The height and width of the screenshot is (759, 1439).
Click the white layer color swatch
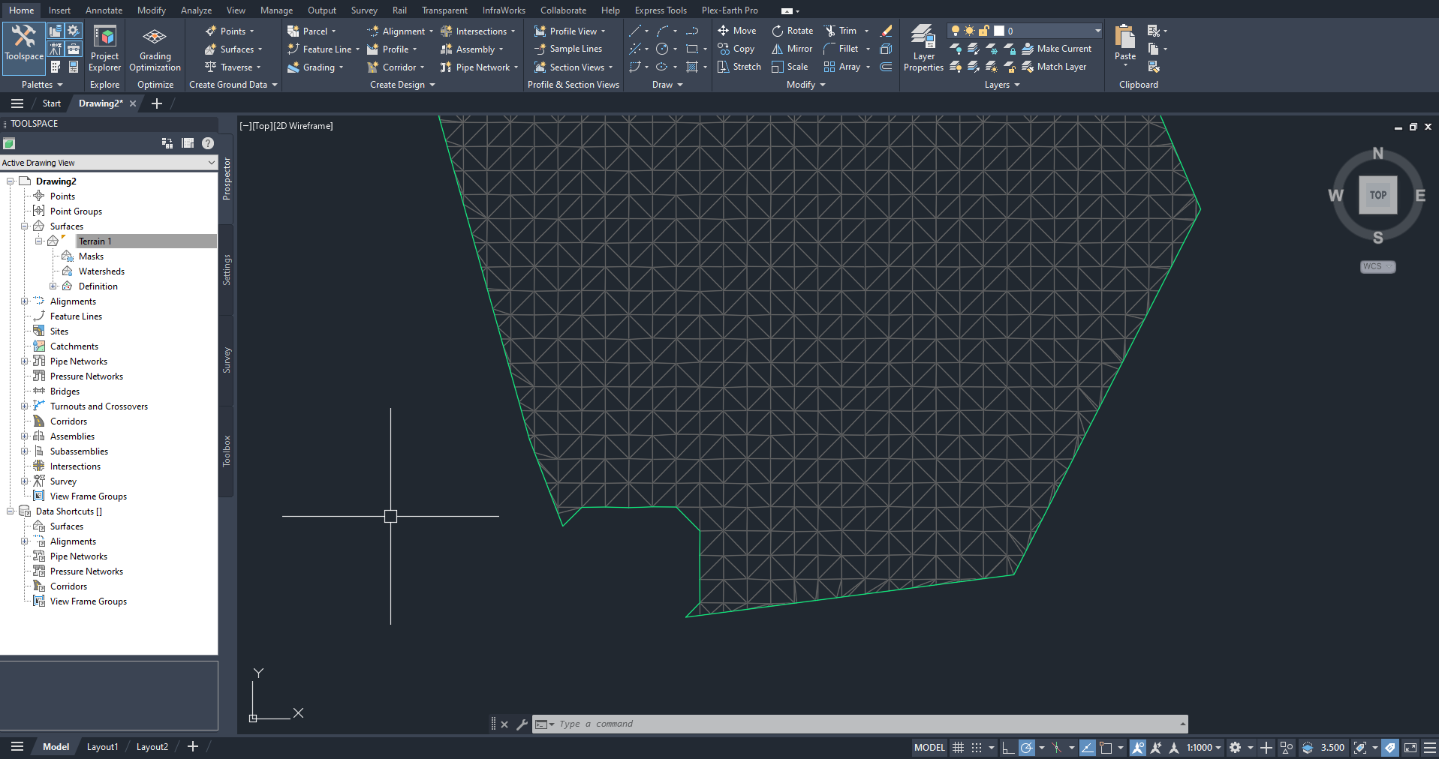pos(999,31)
